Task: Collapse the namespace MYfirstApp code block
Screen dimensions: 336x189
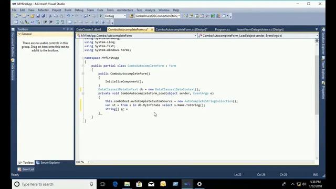Action: point(83,58)
